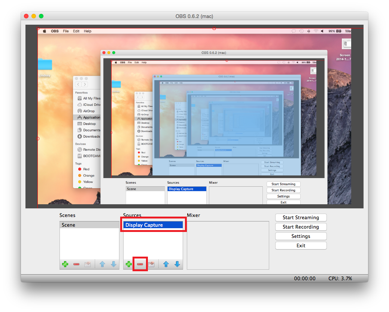Select AirDrop in the outer previewed Finder sidebar

click(x=86, y=111)
